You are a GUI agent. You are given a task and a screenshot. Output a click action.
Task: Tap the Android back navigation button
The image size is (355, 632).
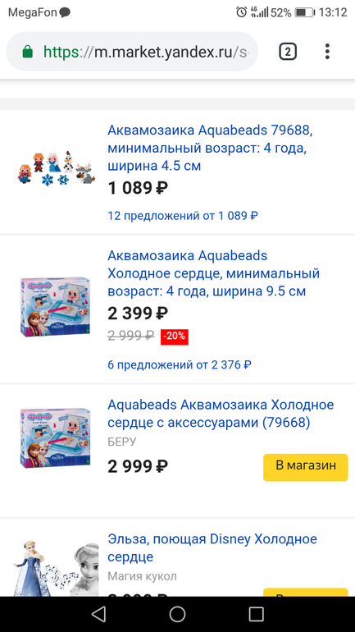(98, 614)
